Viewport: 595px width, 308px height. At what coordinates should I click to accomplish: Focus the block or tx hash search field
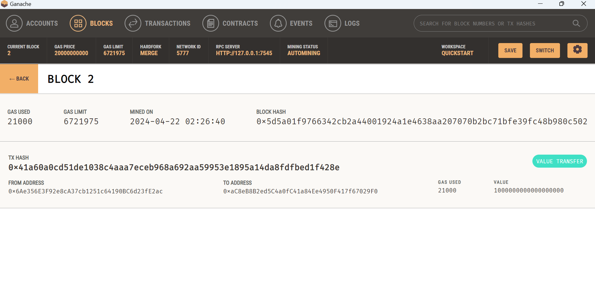tap(500, 23)
